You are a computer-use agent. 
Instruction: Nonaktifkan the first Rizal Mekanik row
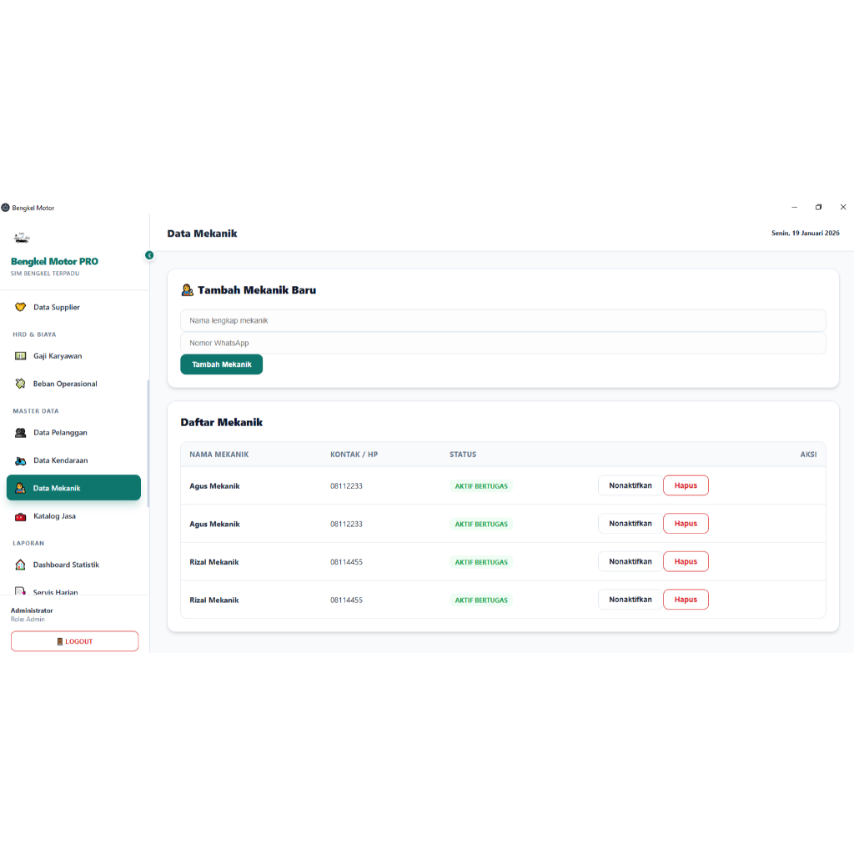[x=630, y=561]
